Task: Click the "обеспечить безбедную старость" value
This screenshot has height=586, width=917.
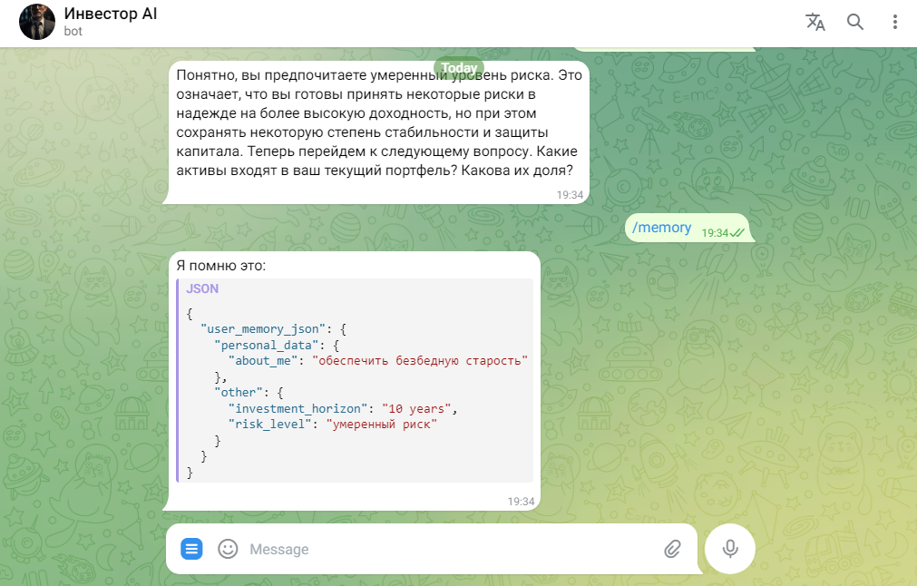Action: coord(420,361)
